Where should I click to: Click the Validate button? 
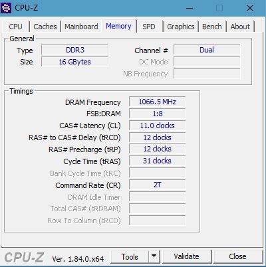pos(186,256)
